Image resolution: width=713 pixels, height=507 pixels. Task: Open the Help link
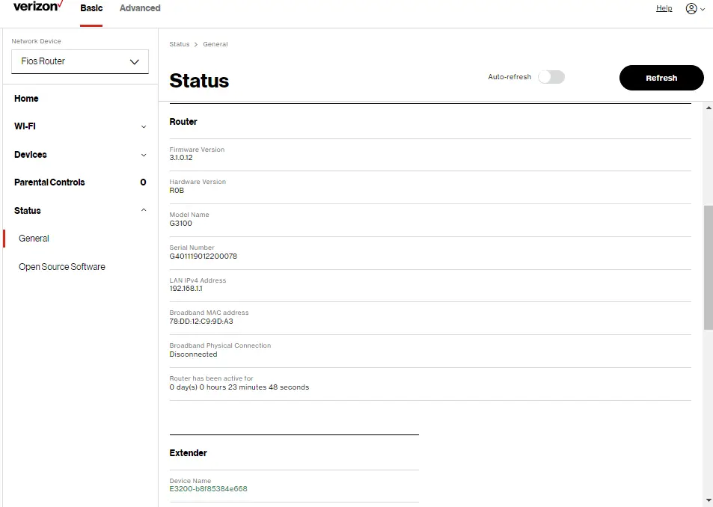pos(663,7)
